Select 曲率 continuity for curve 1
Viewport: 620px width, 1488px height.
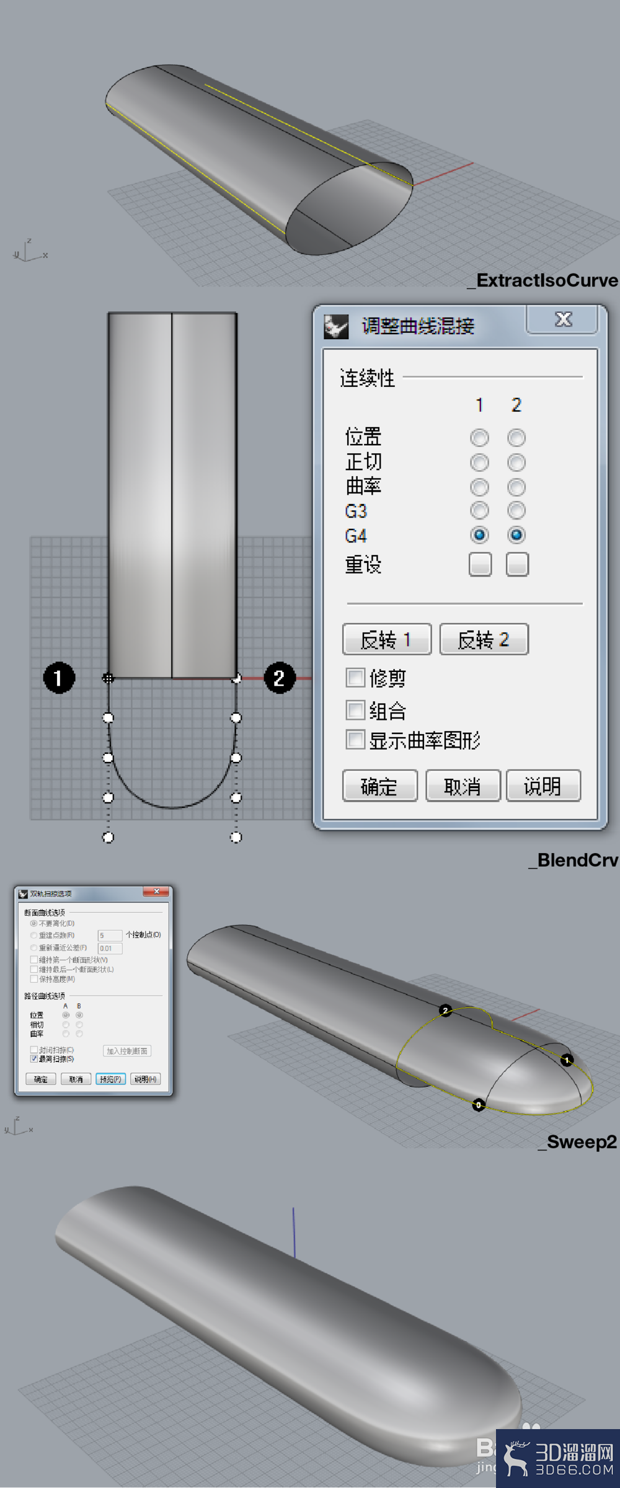(x=479, y=487)
